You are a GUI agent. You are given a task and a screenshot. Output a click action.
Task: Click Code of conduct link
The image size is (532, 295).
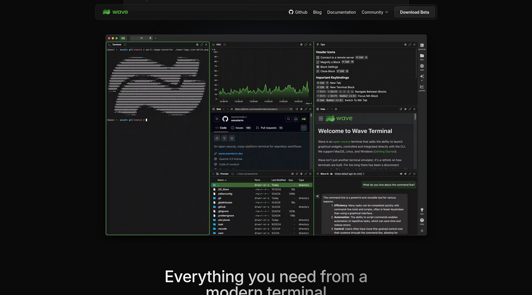click(x=229, y=164)
